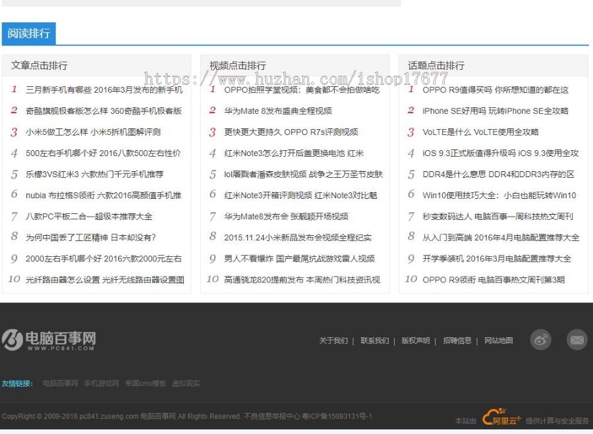Open article nubia 布拉格S领衔
Screen dimensions: 593x434
click(103, 196)
